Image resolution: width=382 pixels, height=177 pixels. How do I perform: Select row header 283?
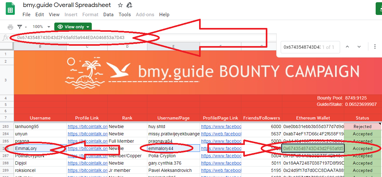pos(7,126)
